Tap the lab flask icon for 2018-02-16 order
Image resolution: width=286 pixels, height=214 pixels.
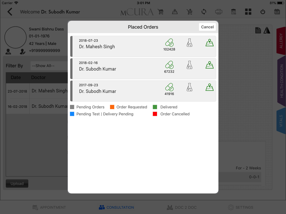point(190,65)
